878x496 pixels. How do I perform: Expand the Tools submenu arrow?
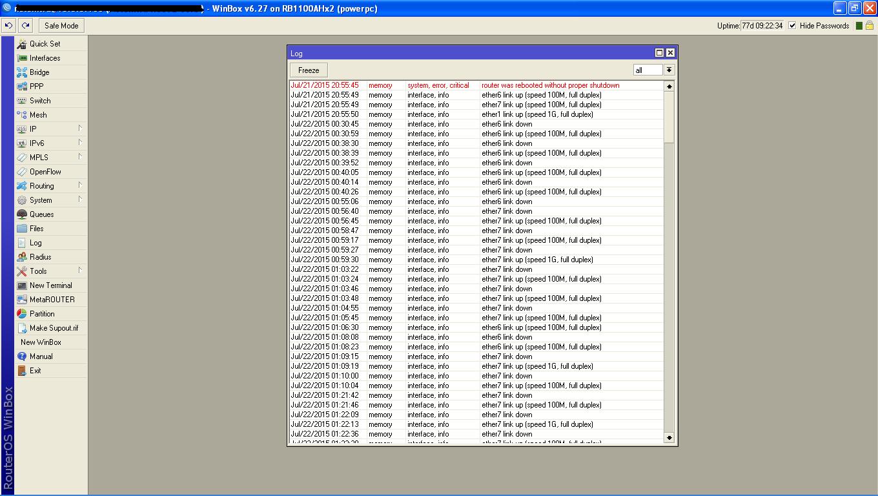(80, 271)
